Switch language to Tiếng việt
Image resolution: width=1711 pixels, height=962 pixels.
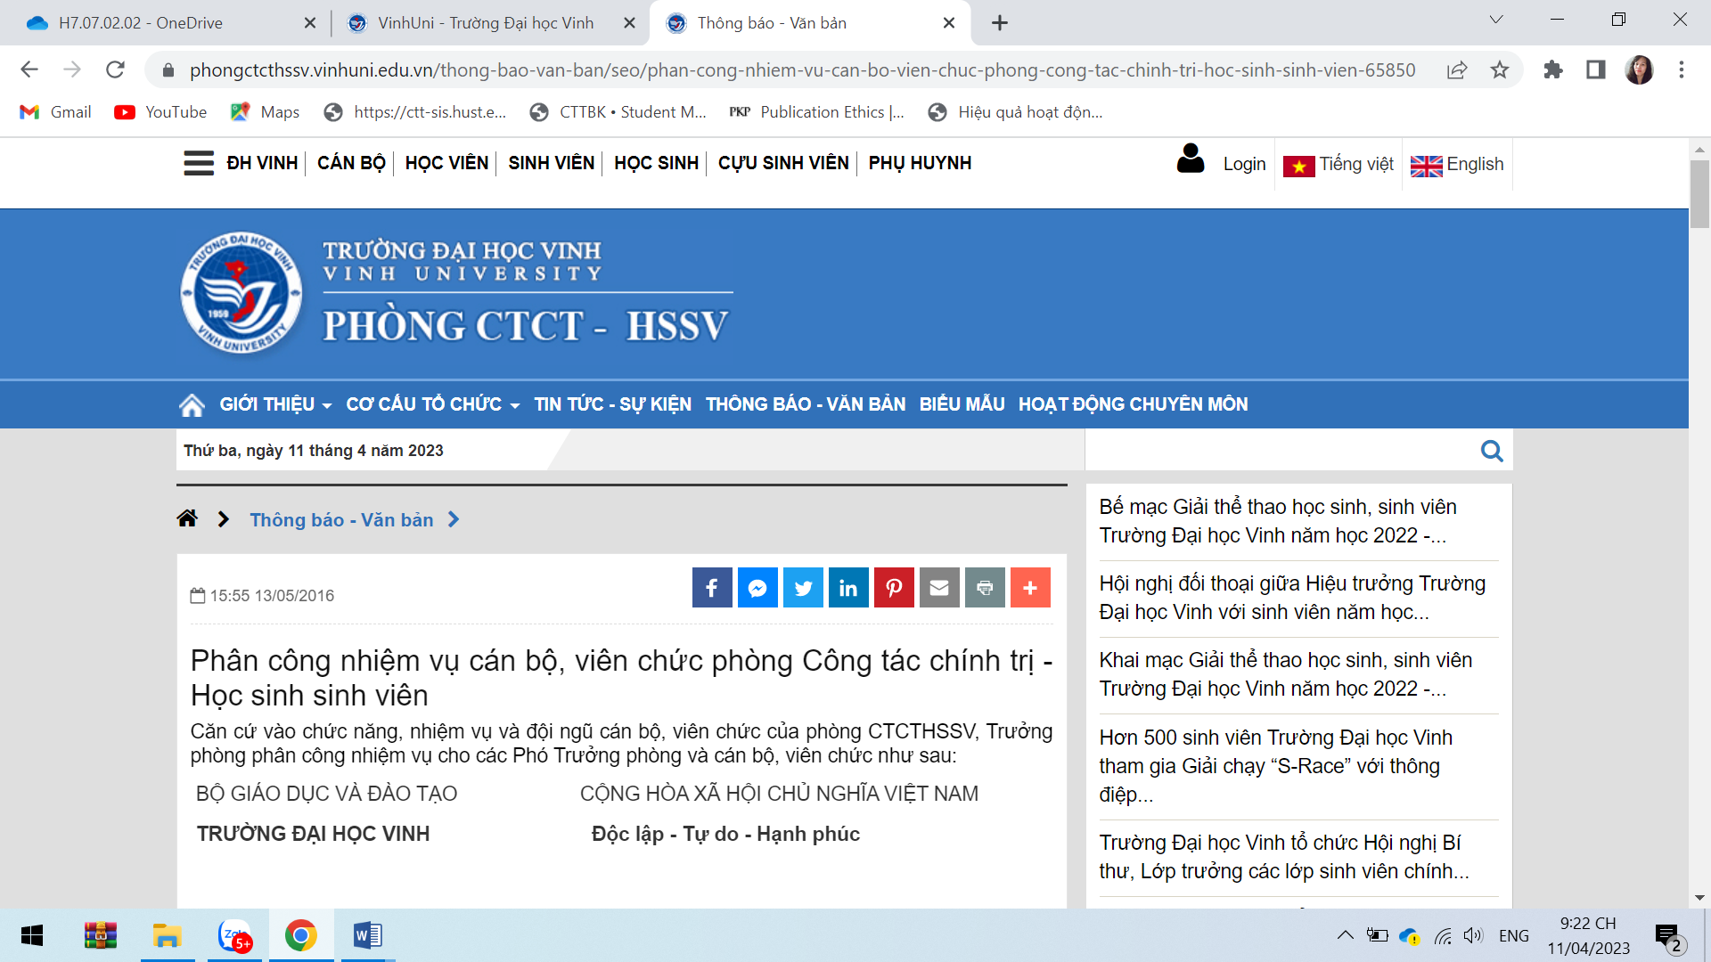[x=1339, y=165]
